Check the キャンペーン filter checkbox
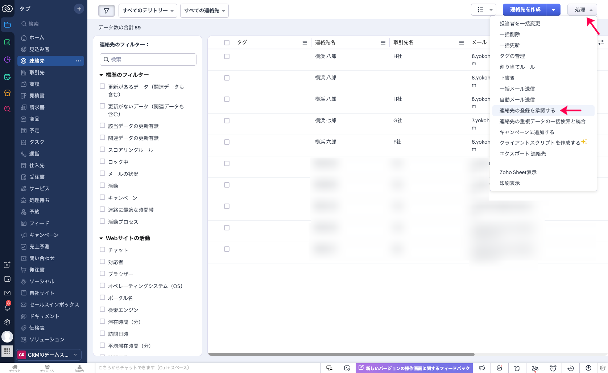Screen dimensions: 608x373 pos(102,197)
